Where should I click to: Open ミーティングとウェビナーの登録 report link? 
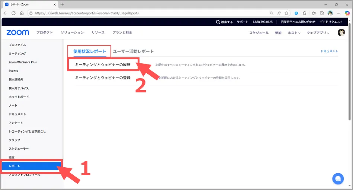pos(103,78)
